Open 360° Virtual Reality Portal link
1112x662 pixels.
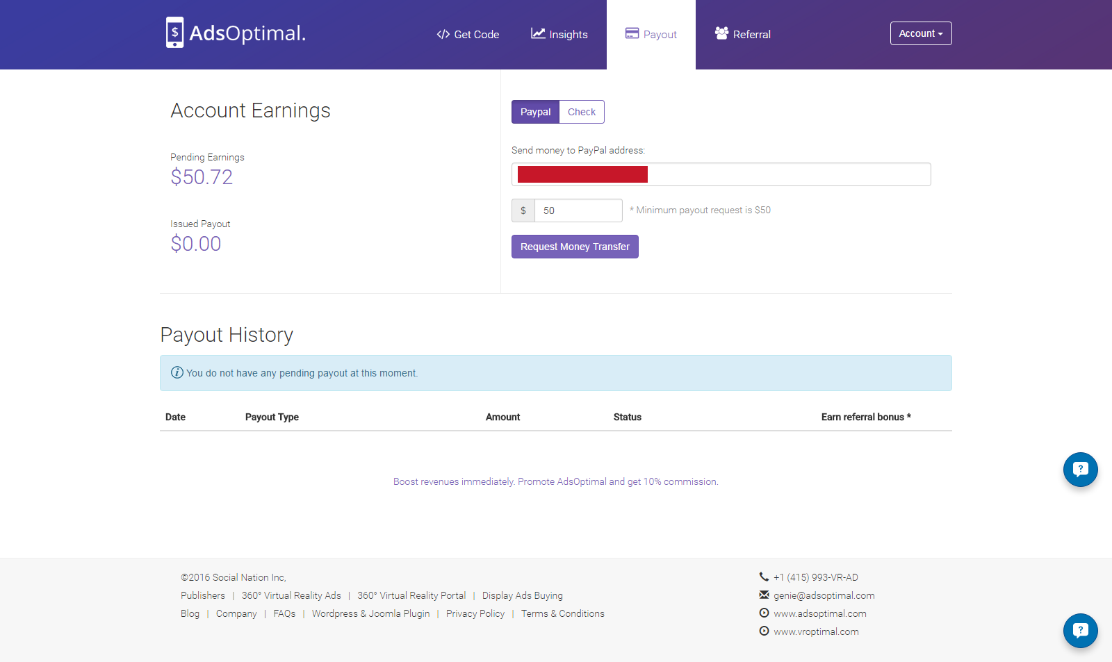point(411,595)
